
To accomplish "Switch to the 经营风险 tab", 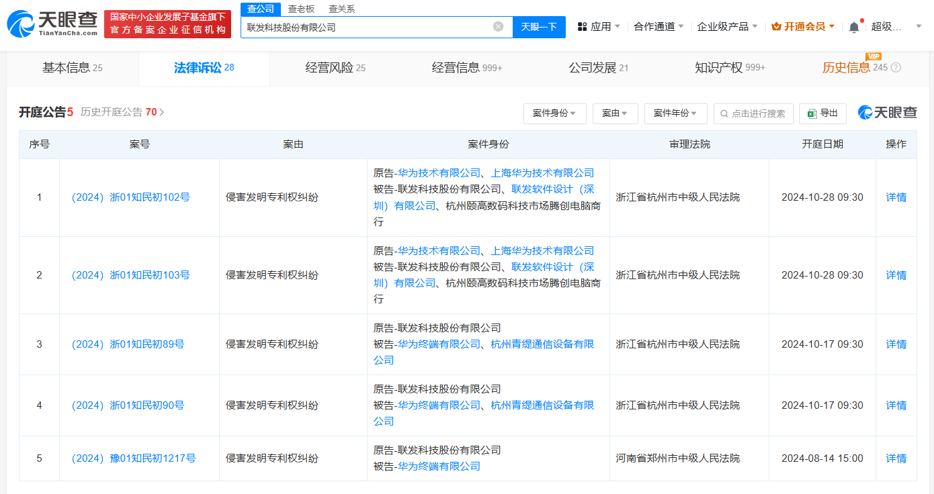I will click(335, 68).
